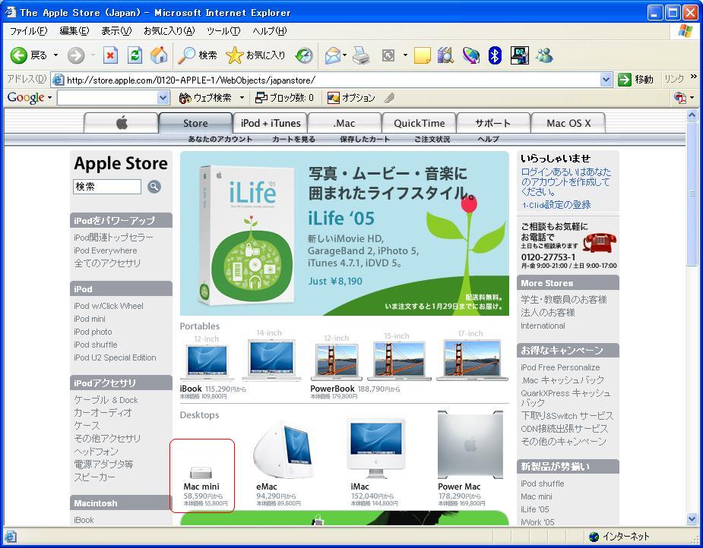Click the page icon in the status bar
Screen dimensions: 703x548
click(11, 537)
